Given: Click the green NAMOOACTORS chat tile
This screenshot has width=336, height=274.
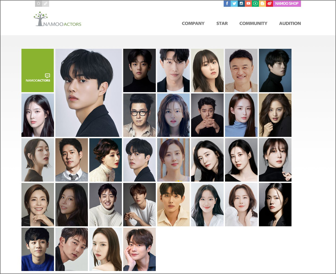Looking at the screenshot, I should click(38, 70).
